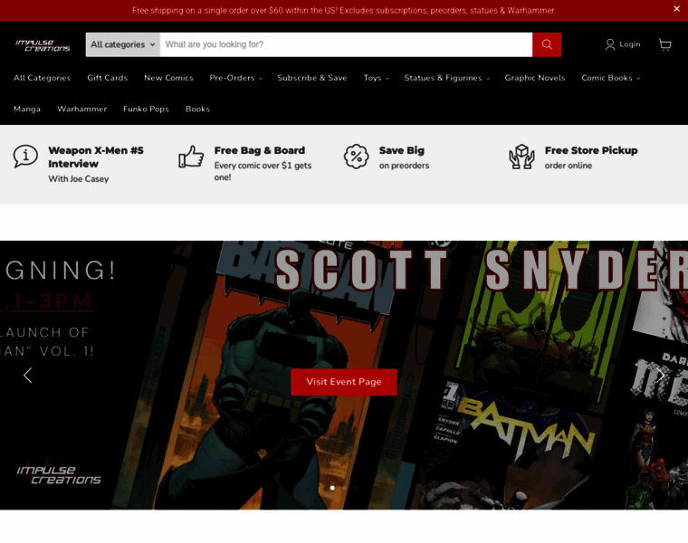The width and height of the screenshot is (688, 543).
Task: Click the thumbs up icon
Action: 191,157
